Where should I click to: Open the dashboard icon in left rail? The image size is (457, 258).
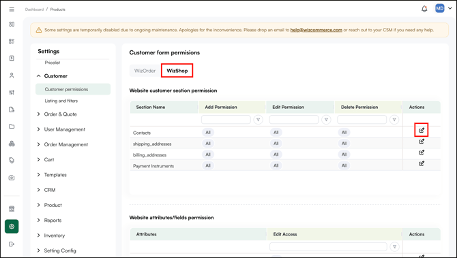point(12,24)
